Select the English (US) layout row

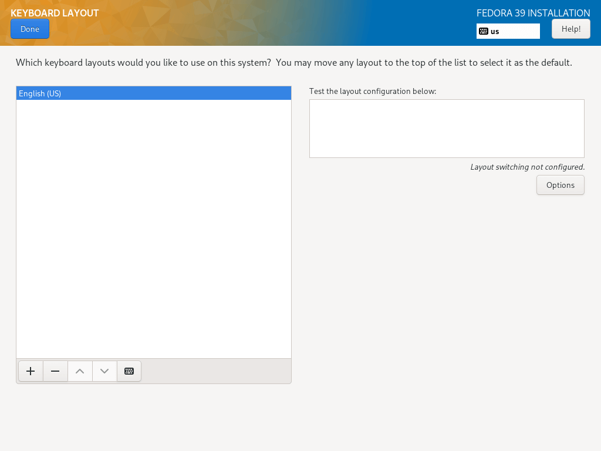click(154, 93)
